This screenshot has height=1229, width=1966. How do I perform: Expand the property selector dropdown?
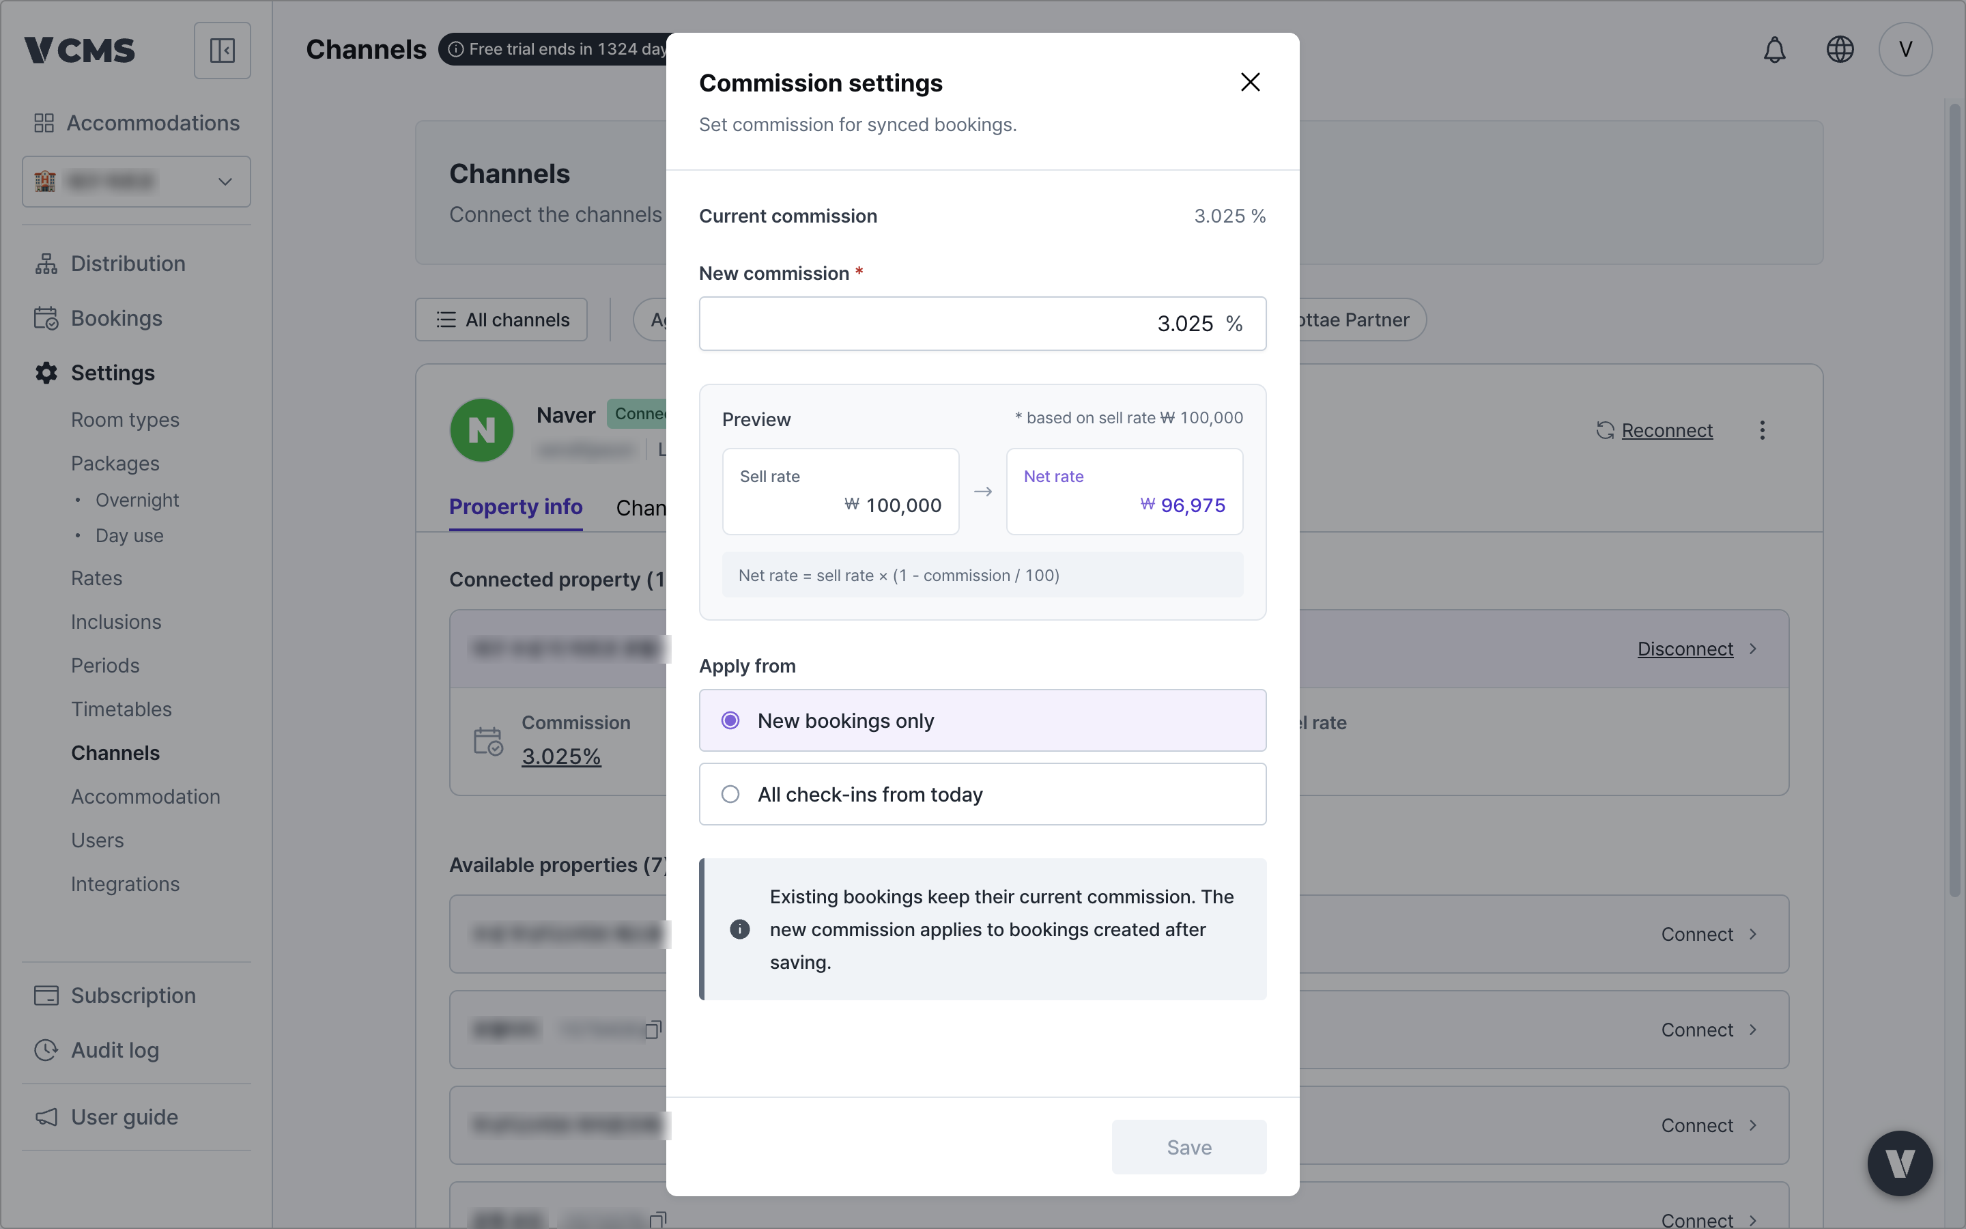pyautogui.click(x=137, y=181)
